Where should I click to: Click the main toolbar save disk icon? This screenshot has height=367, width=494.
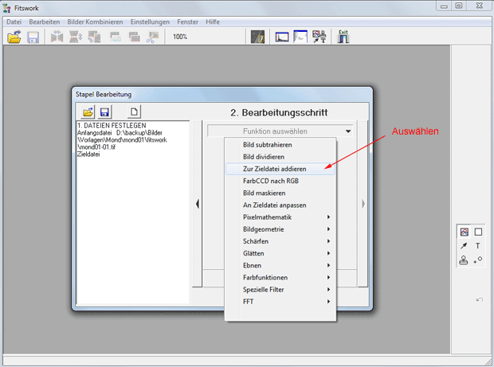click(x=33, y=37)
